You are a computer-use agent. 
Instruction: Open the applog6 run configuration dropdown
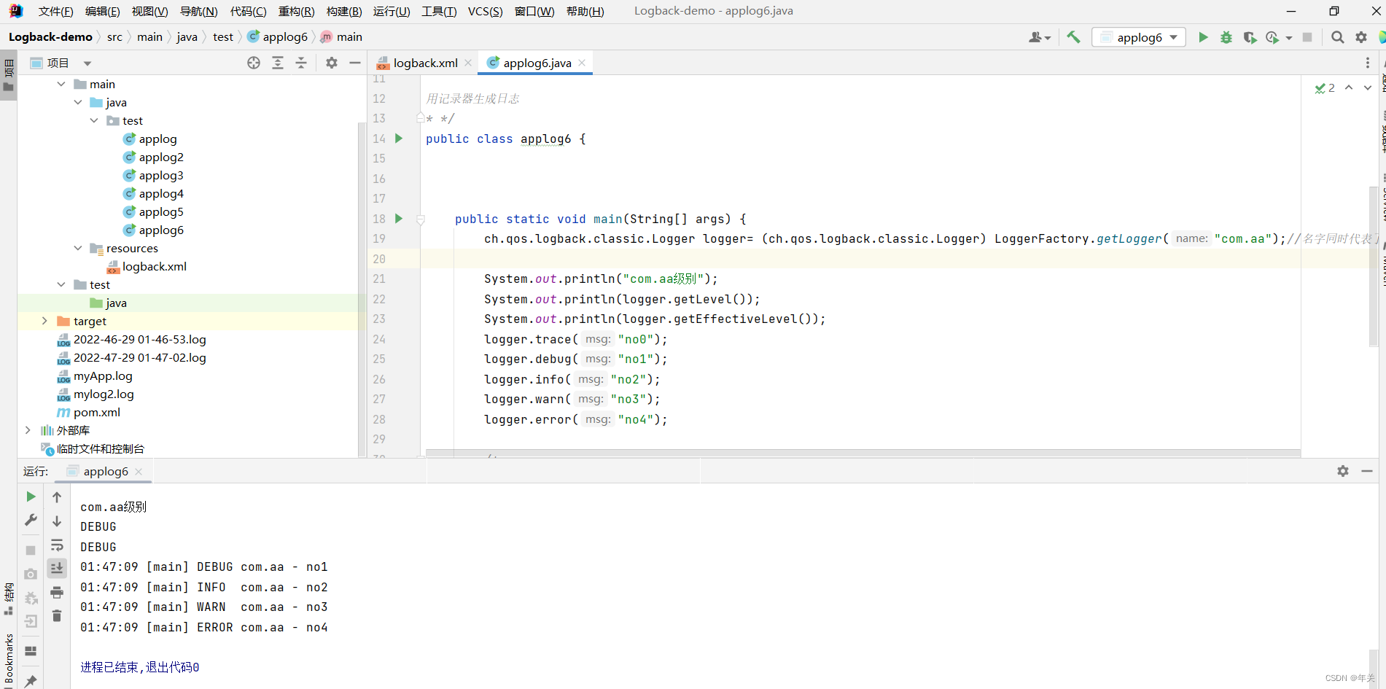pos(1139,37)
